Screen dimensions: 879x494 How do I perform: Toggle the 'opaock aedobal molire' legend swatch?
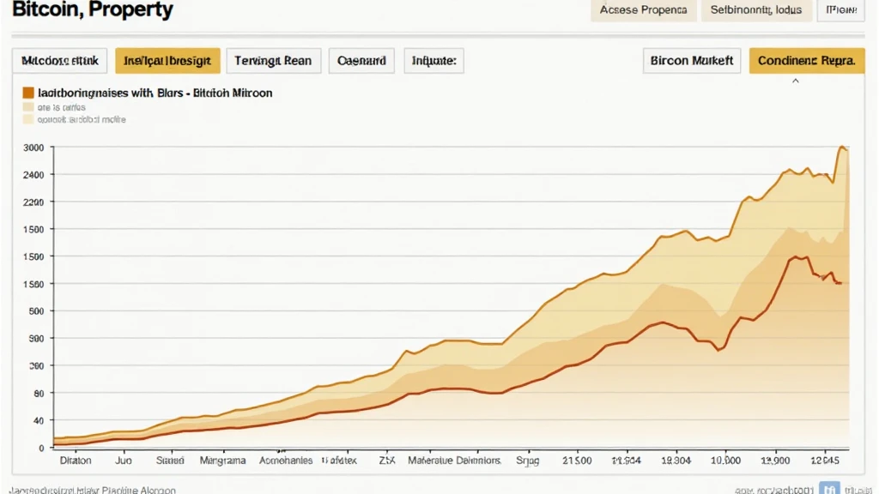click(x=28, y=119)
